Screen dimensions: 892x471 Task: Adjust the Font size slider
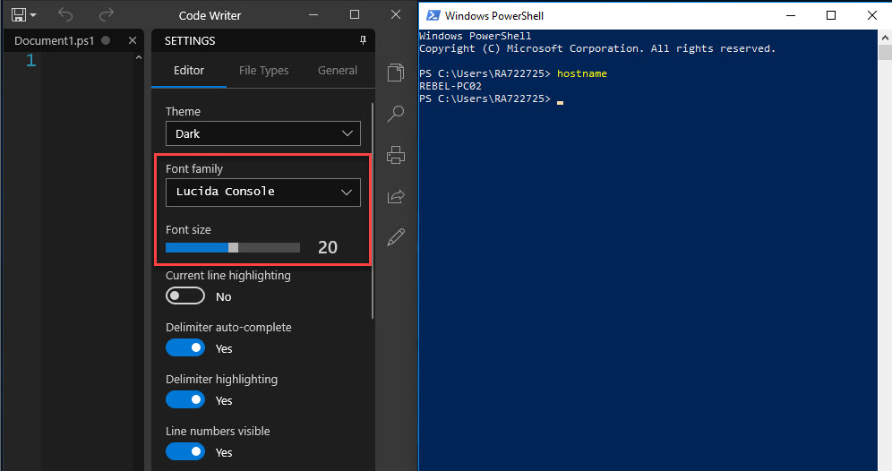(x=233, y=247)
